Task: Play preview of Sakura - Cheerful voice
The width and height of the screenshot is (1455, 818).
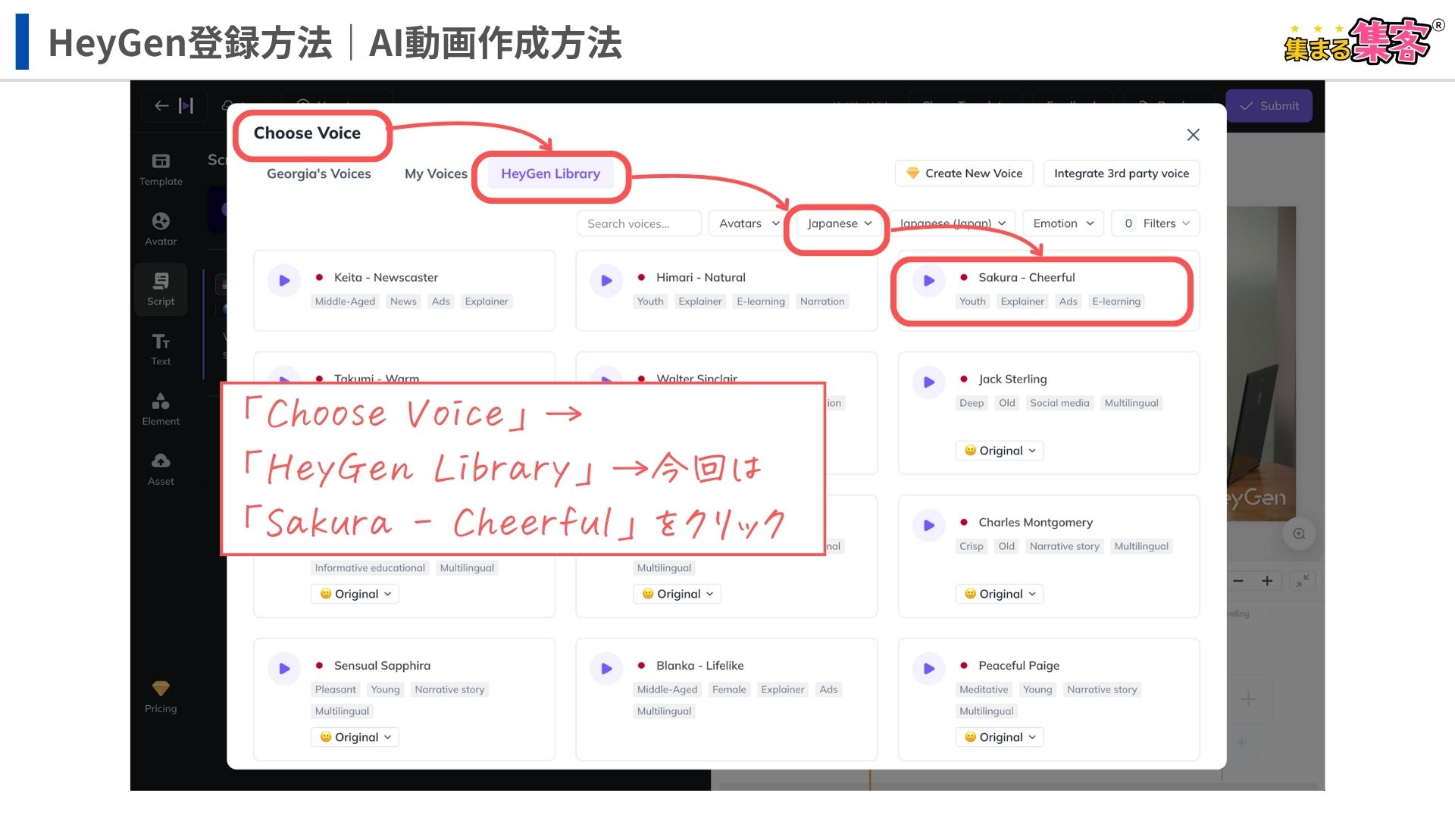Action: pyautogui.click(x=928, y=281)
